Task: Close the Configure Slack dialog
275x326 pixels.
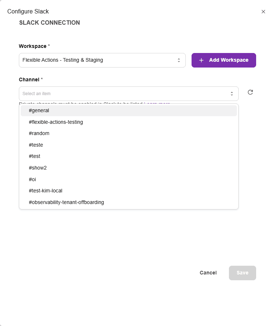Action: [263, 12]
